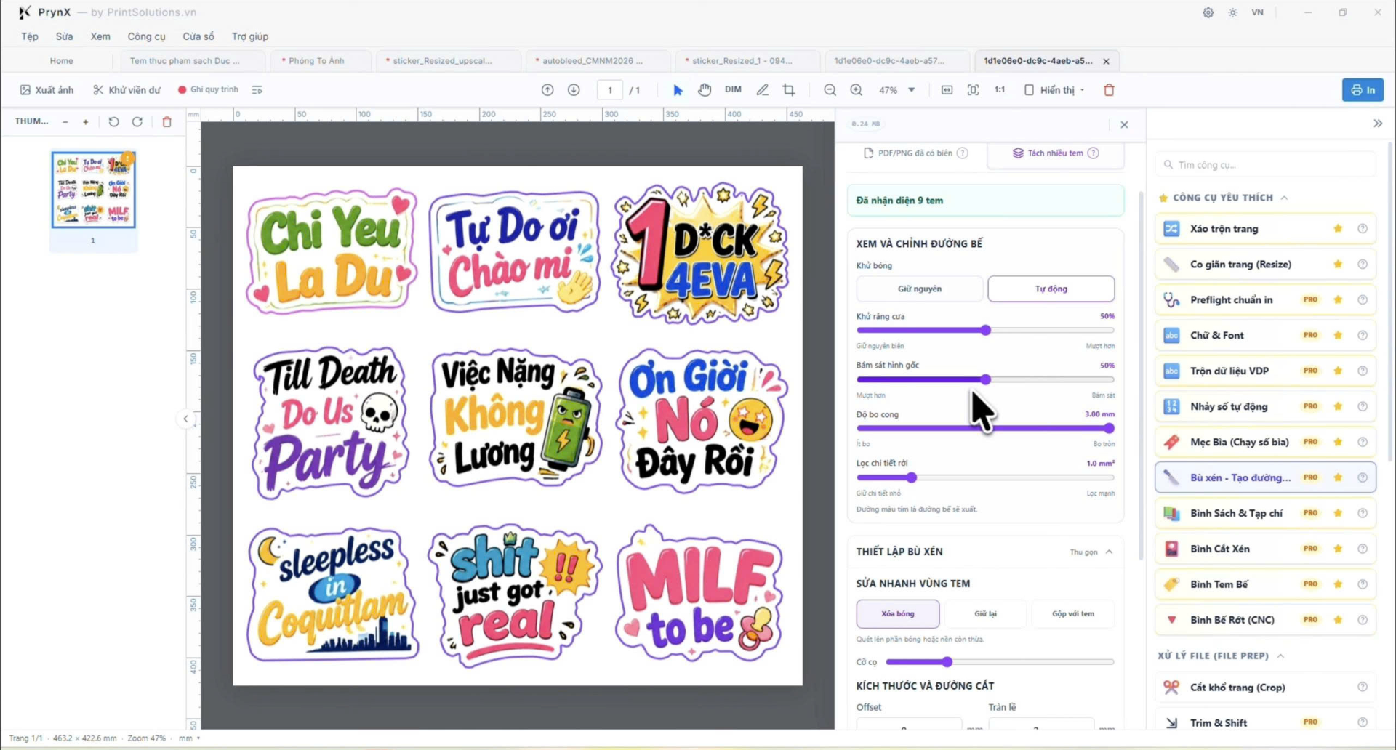Click the Xuất ảnh button
The height and width of the screenshot is (750, 1396).
[47, 90]
